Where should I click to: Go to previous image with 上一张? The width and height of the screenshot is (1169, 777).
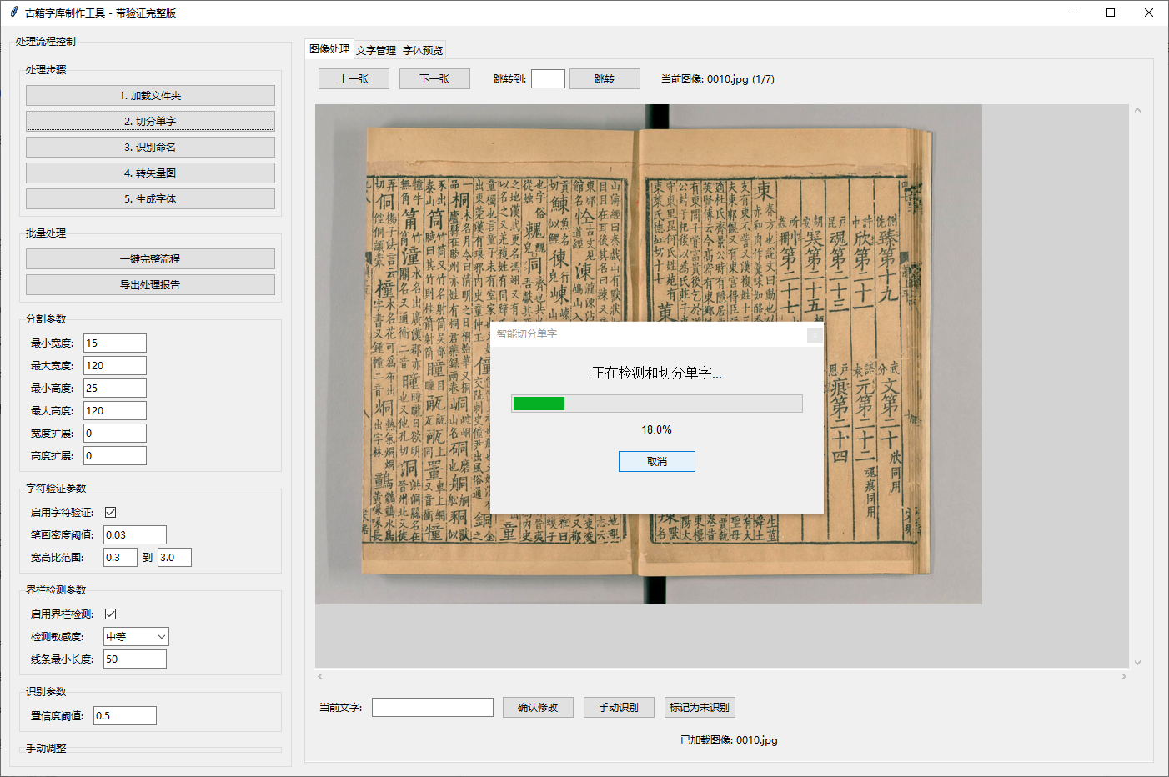pos(354,78)
